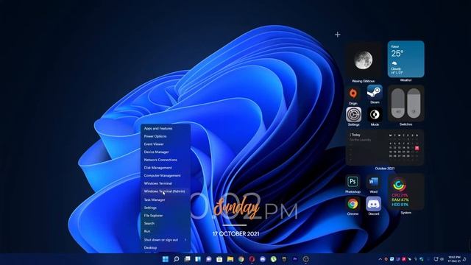Click the Waxing Gibbous moon widget
The image size is (471, 265).
point(363,60)
